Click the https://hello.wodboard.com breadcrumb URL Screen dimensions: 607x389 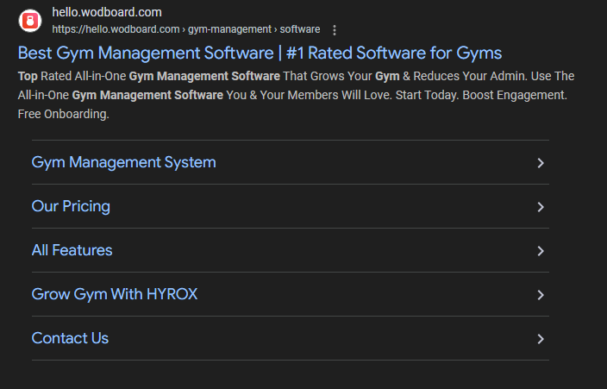tap(186, 29)
